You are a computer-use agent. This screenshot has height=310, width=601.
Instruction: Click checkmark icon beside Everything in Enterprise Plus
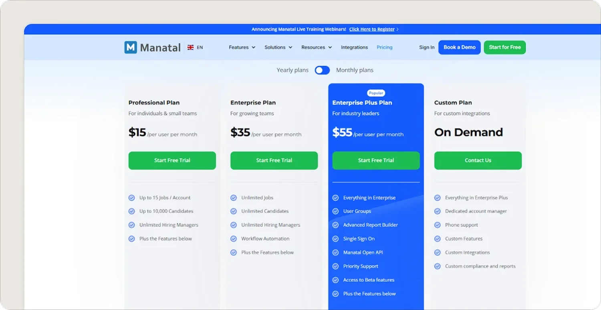[x=438, y=198]
